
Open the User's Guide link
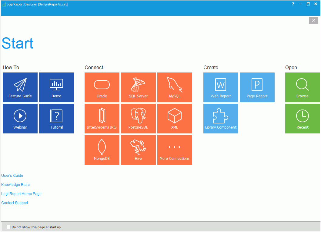tap(12, 176)
